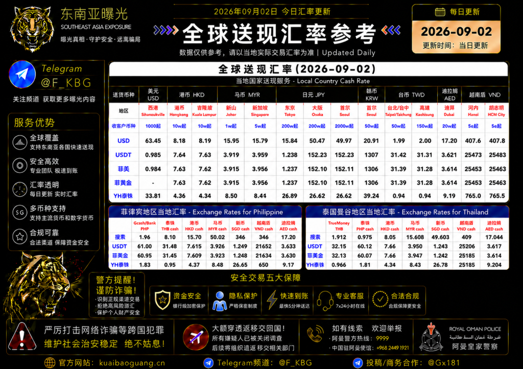Click the tiger head logo at top left

(x=32, y=29)
